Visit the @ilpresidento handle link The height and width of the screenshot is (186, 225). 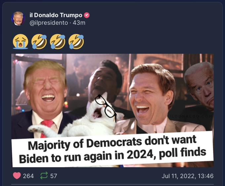49,23
